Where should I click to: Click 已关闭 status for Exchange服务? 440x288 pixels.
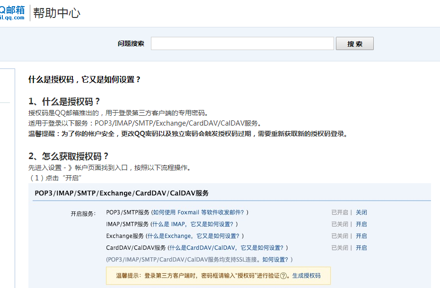tap(340, 236)
